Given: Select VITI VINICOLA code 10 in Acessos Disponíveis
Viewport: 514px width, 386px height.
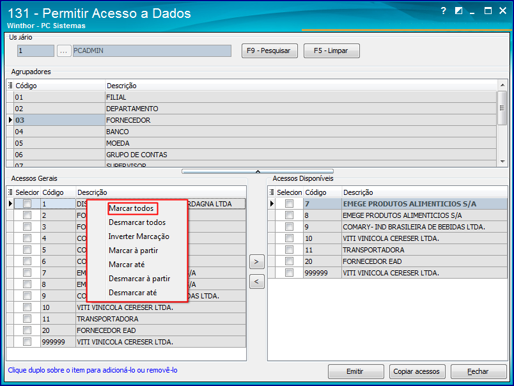Looking at the screenshot, I should [x=388, y=238].
